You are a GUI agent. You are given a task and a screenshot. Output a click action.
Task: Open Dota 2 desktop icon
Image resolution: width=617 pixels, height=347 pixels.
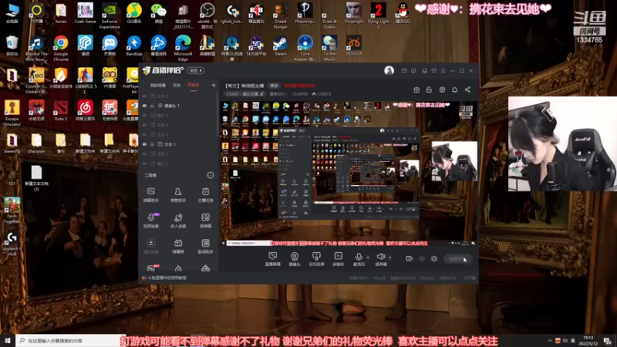pyautogui.click(x=61, y=110)
